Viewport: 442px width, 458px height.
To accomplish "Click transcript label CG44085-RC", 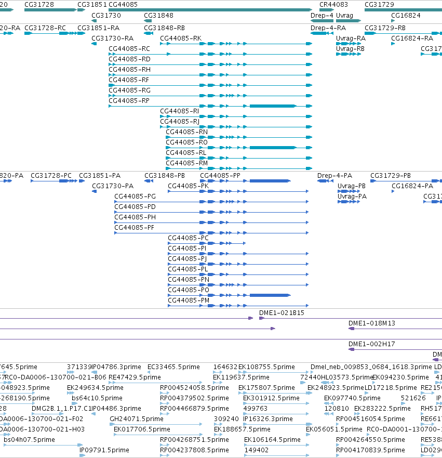I will (129, 49).
